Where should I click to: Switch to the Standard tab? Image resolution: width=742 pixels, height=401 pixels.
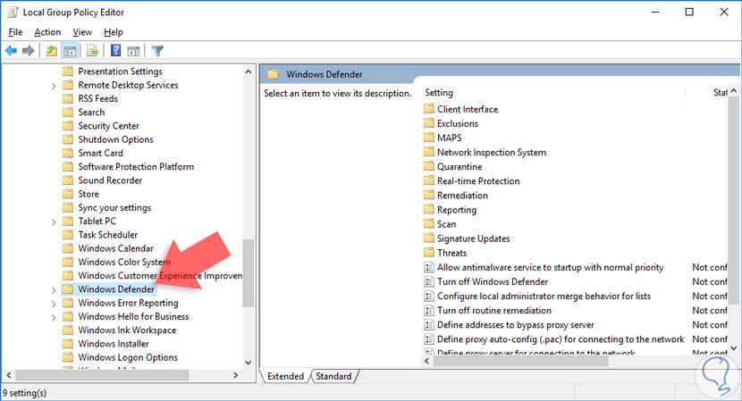[x=333, y=376]
